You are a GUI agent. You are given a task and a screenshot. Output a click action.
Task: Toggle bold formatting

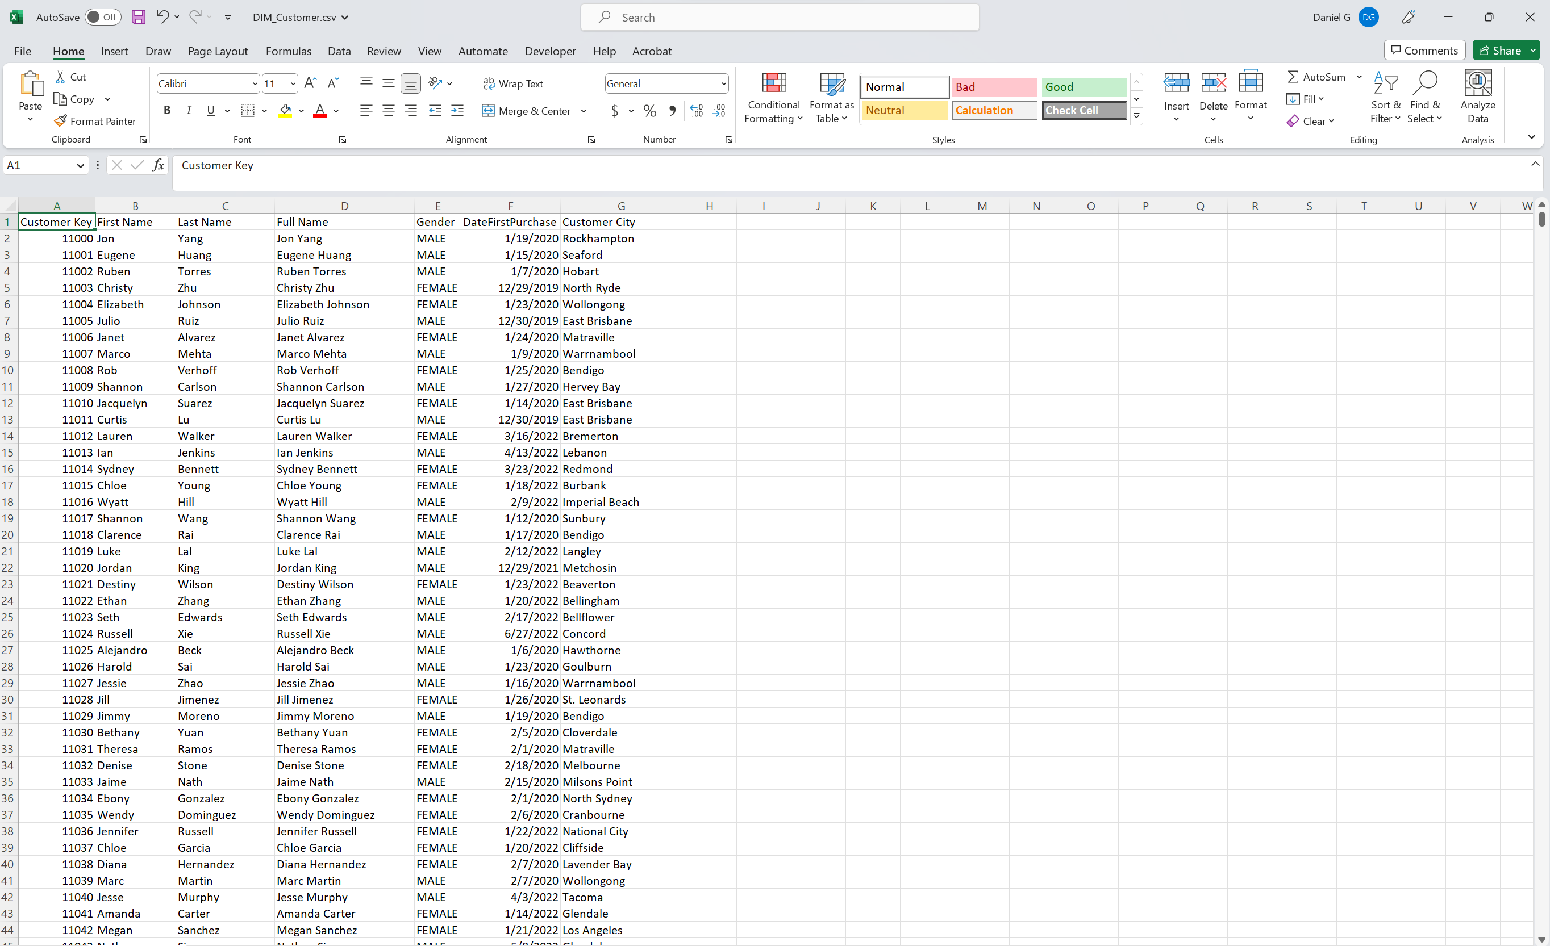pos(166,111)
